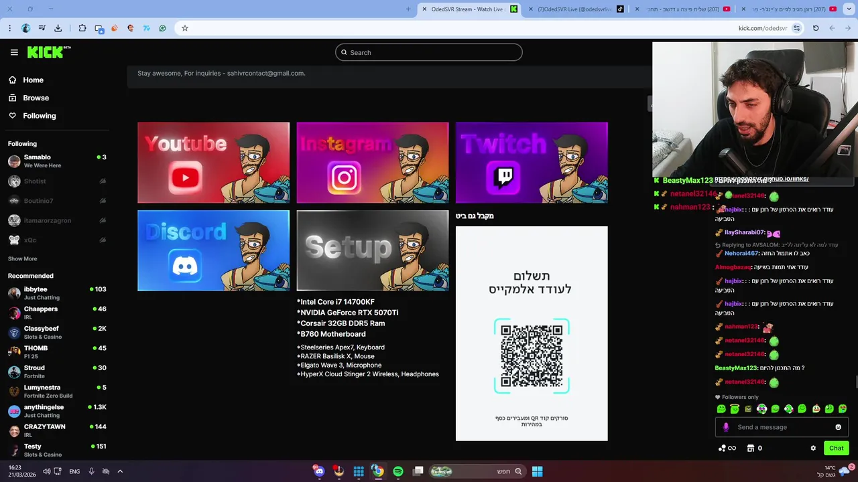Click username Nehorai467 in chat

pos(741,253)
